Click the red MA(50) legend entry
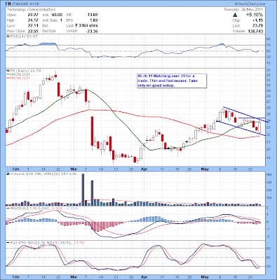Screen dimensions: 277x280 click(18, 78)
